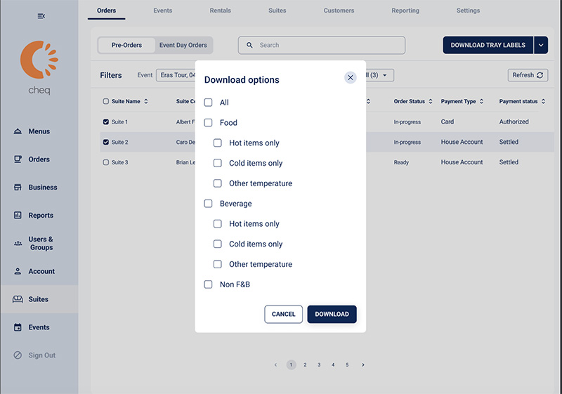Click the Users & Groups icon
Screen dimensions: 562x394
[18, 243]
